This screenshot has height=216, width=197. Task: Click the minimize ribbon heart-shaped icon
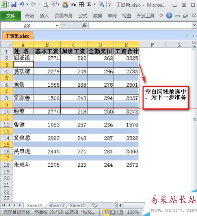(161, 16)
